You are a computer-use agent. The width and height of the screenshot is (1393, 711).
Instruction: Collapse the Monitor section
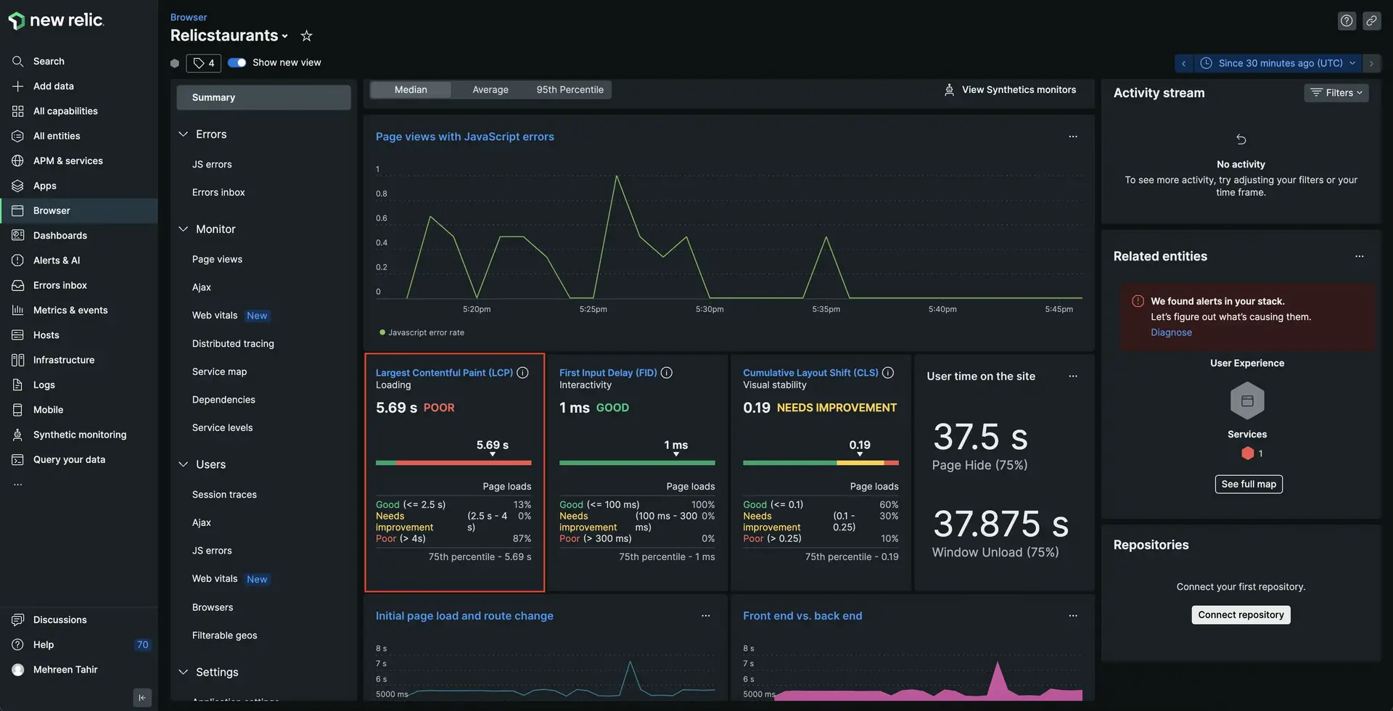click(183, 229)
